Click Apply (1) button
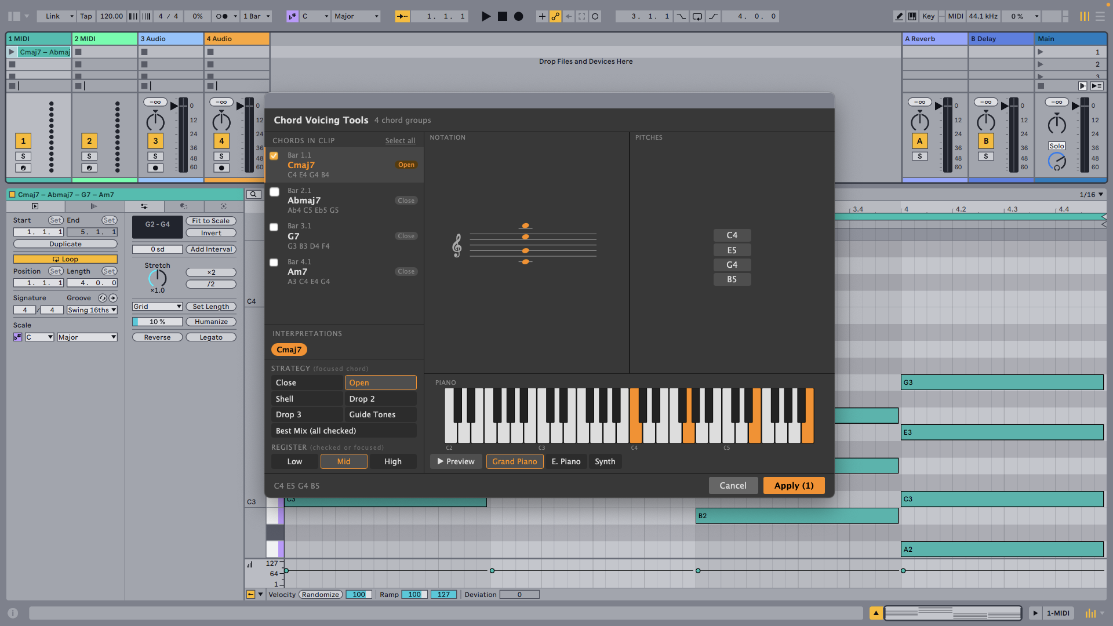 (x=794, y=486)
